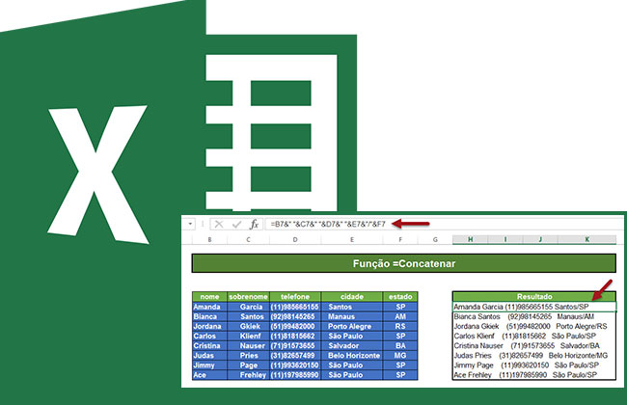Select the cell containing 'Carlos'

point(209,336)
